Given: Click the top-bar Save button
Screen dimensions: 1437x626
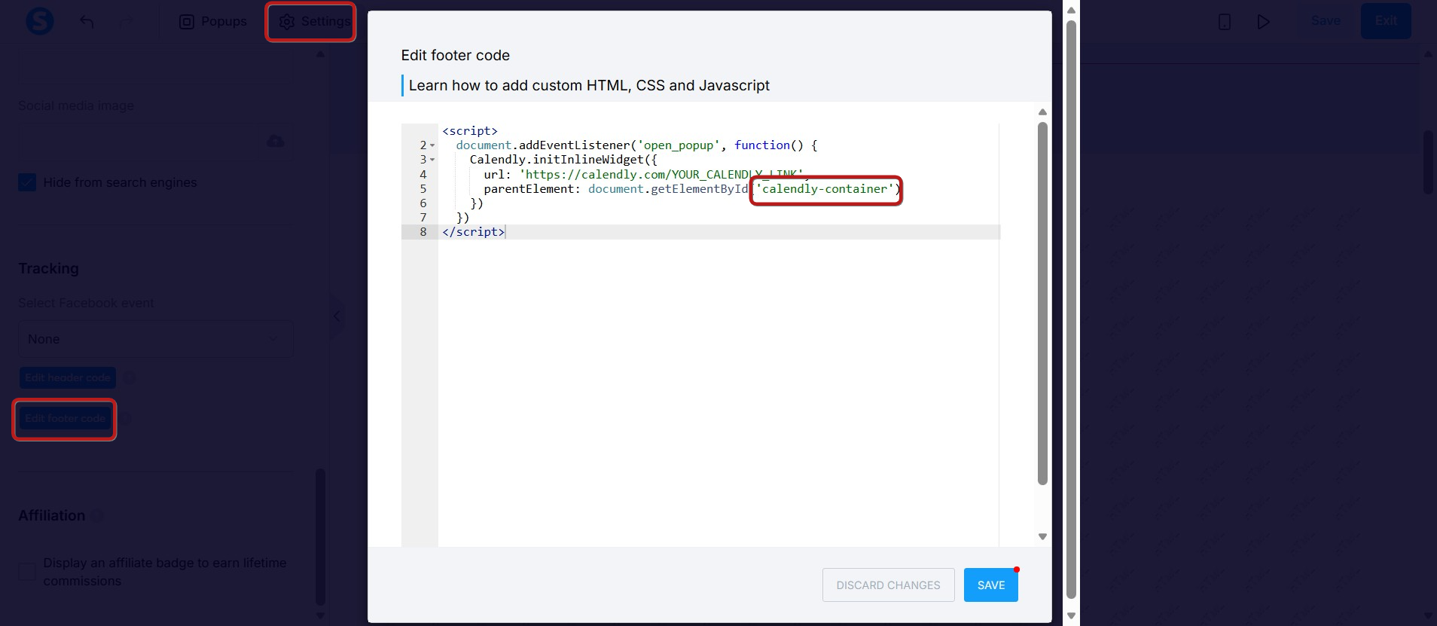Looking at the screenshot, I should 1326,21.
